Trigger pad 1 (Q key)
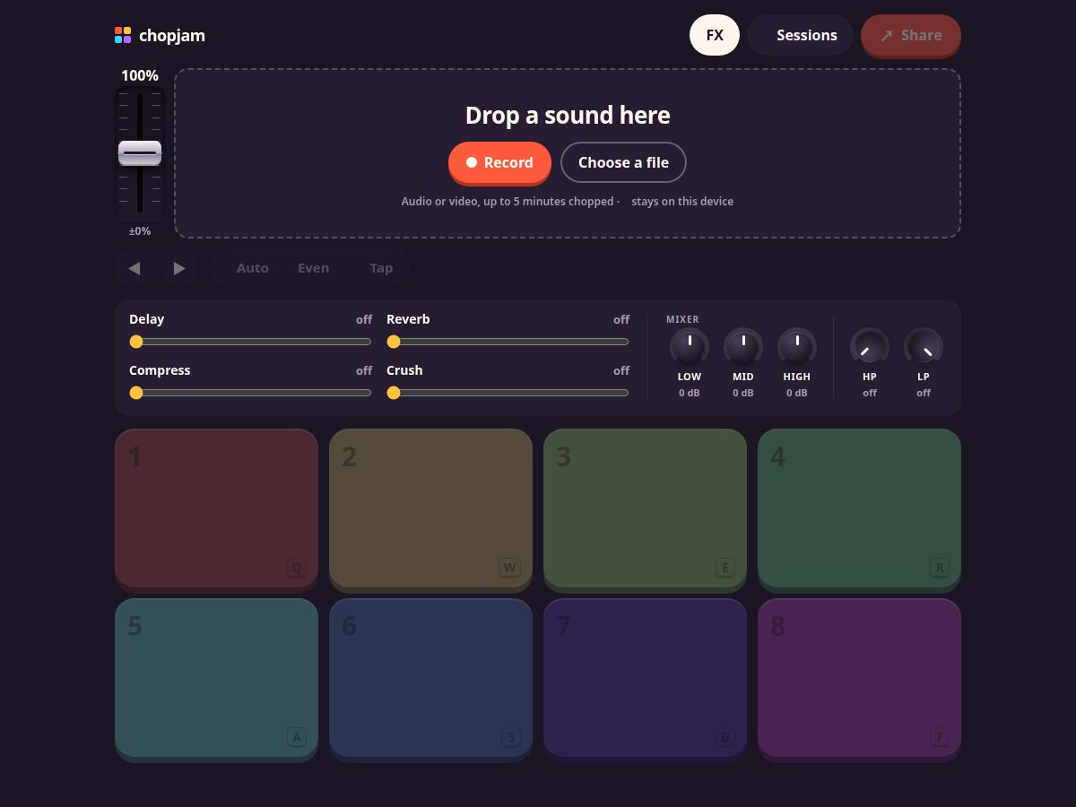The image size is (1076, 807). pos(216,508)
